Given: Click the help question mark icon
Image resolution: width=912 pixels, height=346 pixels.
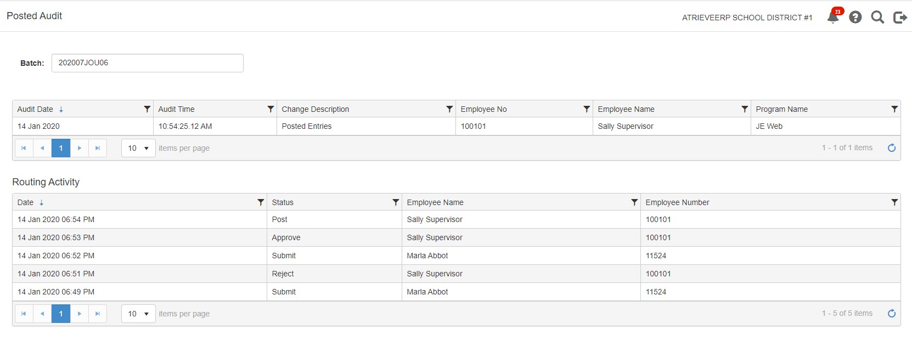Looking at the screenshot, I should (855, 18).
